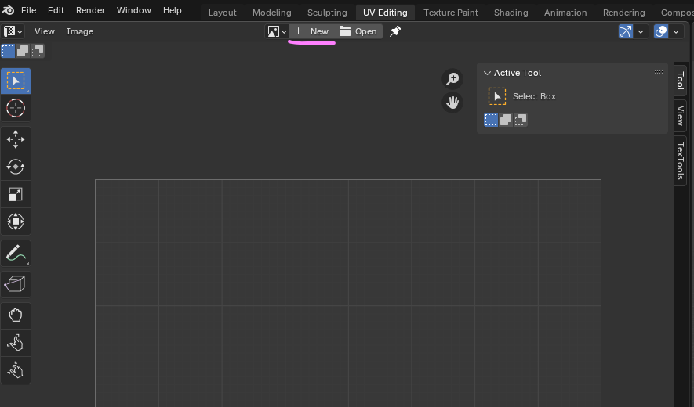Screen dimensions: 694x407
Task: Open the Window menu
Action: 133,9
